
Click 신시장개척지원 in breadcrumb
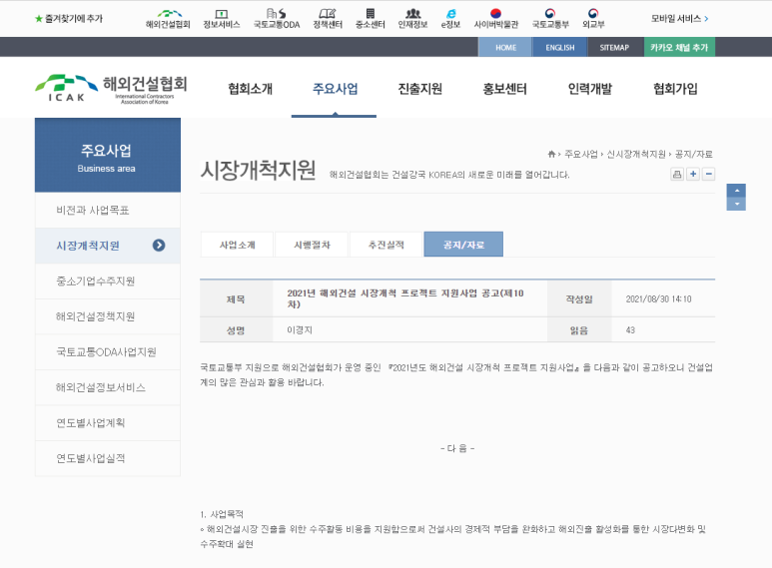pyautogui.click(x=636, y=154)
